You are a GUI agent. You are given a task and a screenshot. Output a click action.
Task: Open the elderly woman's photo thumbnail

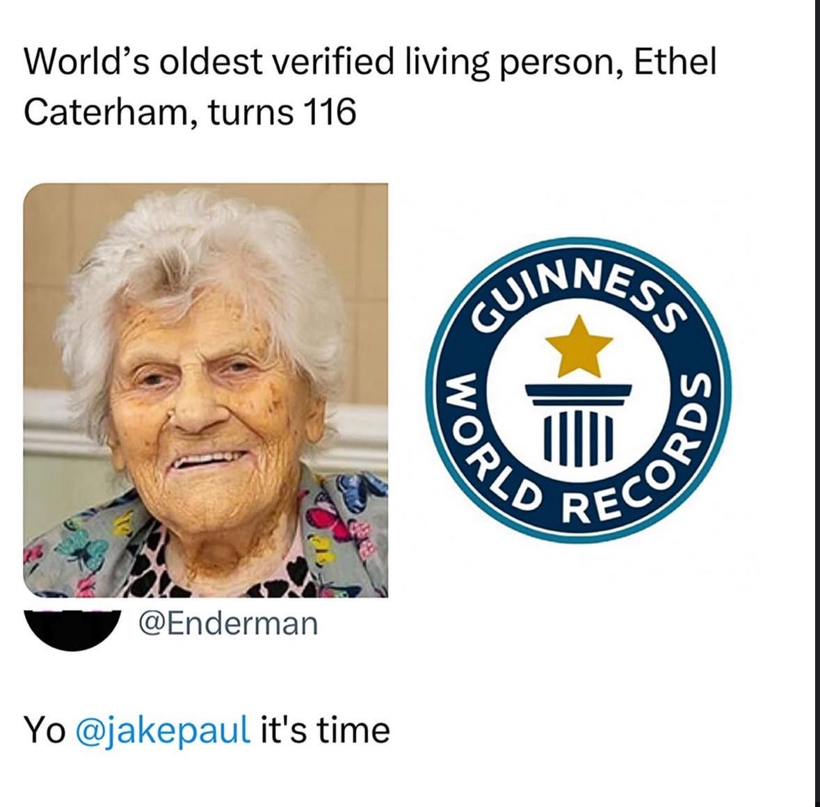206,390
